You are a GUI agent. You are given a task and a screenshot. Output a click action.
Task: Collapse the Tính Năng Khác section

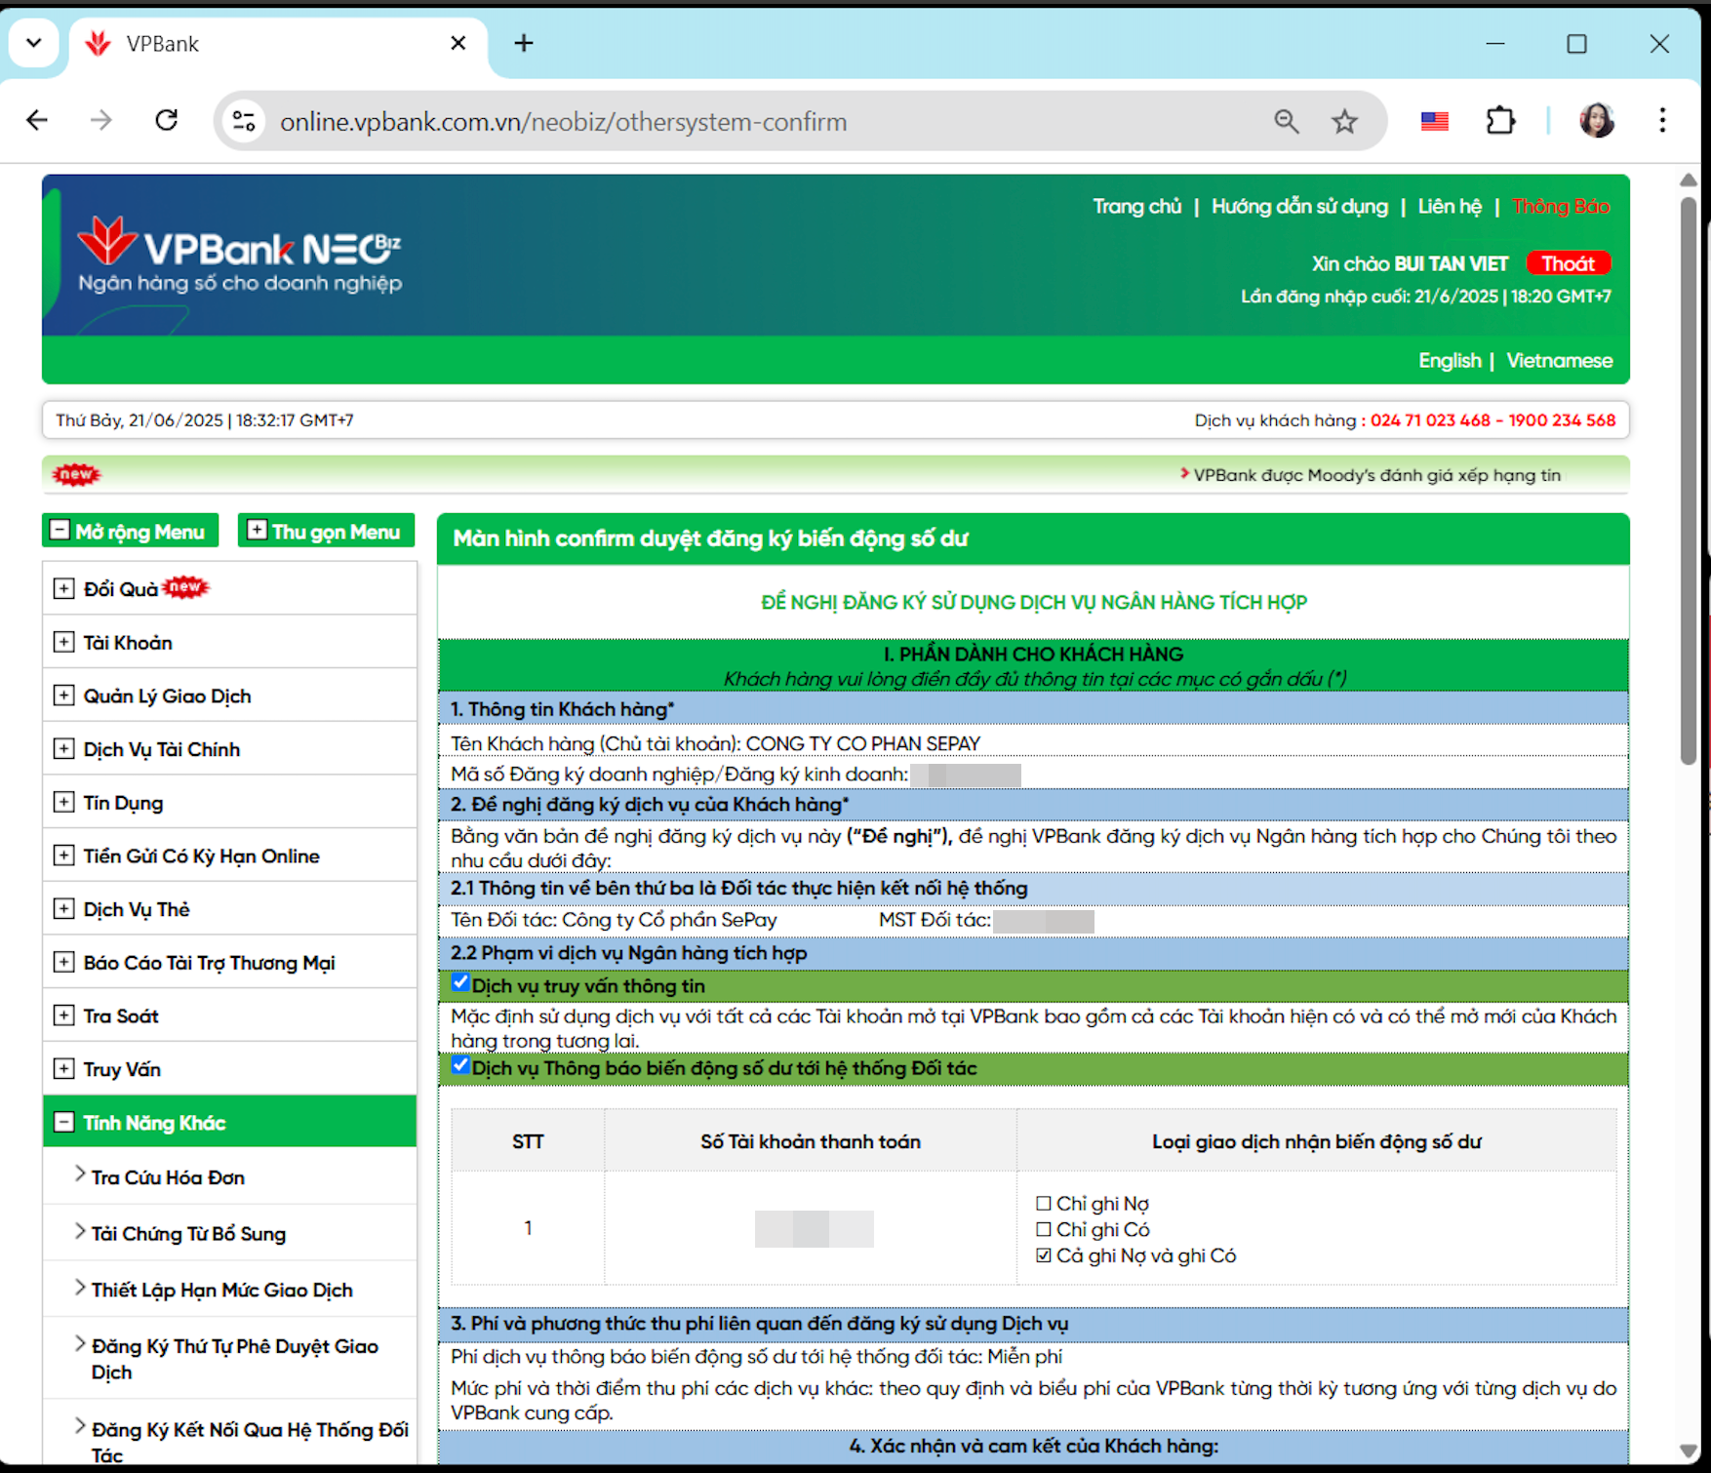coord(63,1122)
